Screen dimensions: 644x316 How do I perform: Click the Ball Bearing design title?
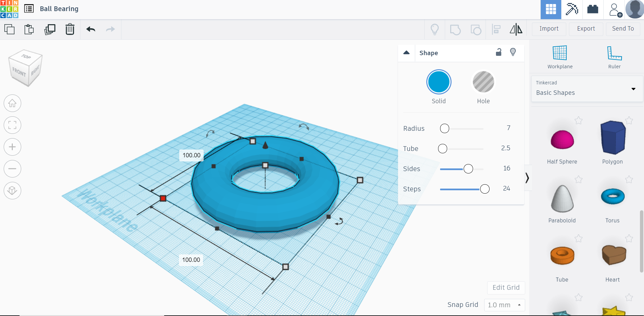(x=59, y=9)
